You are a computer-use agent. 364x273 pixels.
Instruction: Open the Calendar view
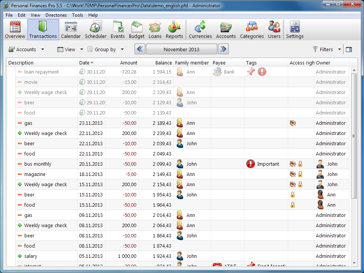click(x=71, y=30)
